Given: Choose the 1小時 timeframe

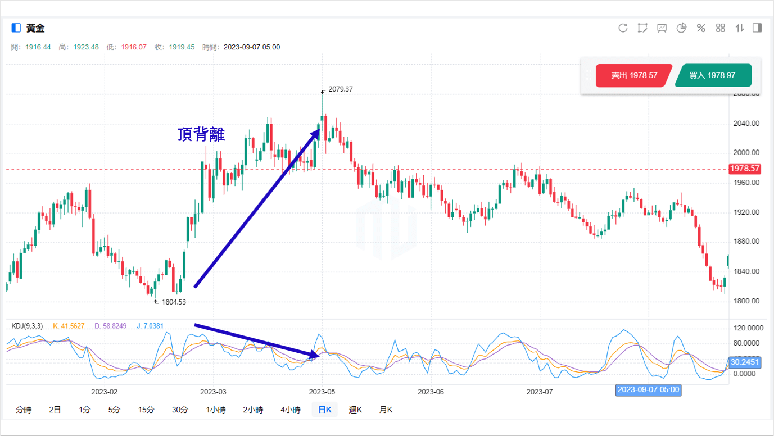Looking at the screenshot, I should coord(216,410).
